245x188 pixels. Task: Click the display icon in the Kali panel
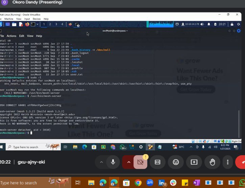(177, 24)
